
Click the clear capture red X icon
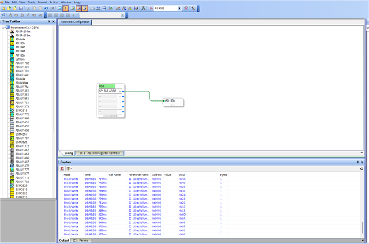62,168
